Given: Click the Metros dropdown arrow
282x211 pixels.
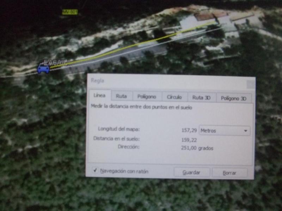Looking at the screenshot, I should point(245,131).
